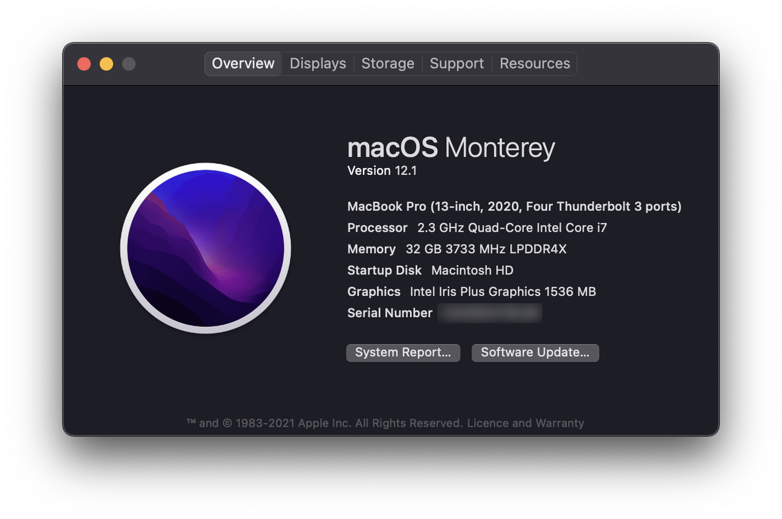
Task: Click the Intel Iris Plus Graphics value
Action: (503, 292)
